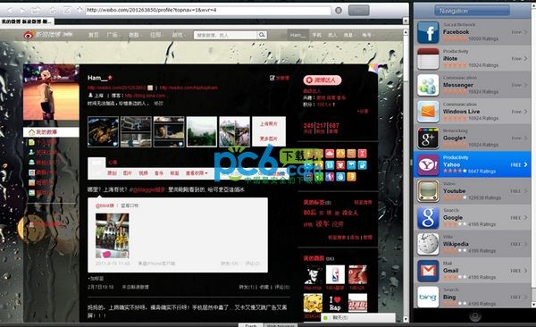Image resolution: width=536 pixels, height=327 pixels.
Task: Open the Facebook app icon
Action: point(428,32)
